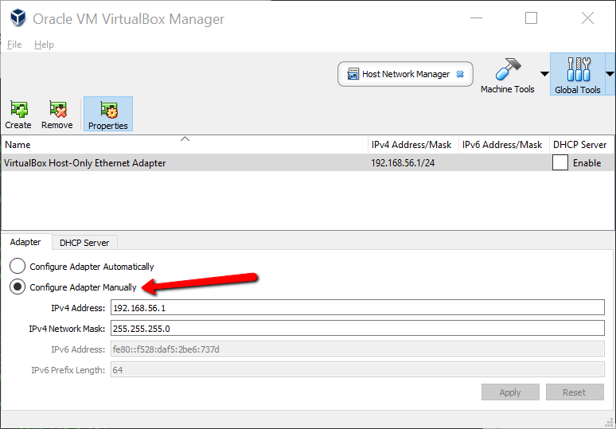The width and height of the screenshot is (616, 429).
Task: Sort by DHCP Server column header
Action: point(583,145)
